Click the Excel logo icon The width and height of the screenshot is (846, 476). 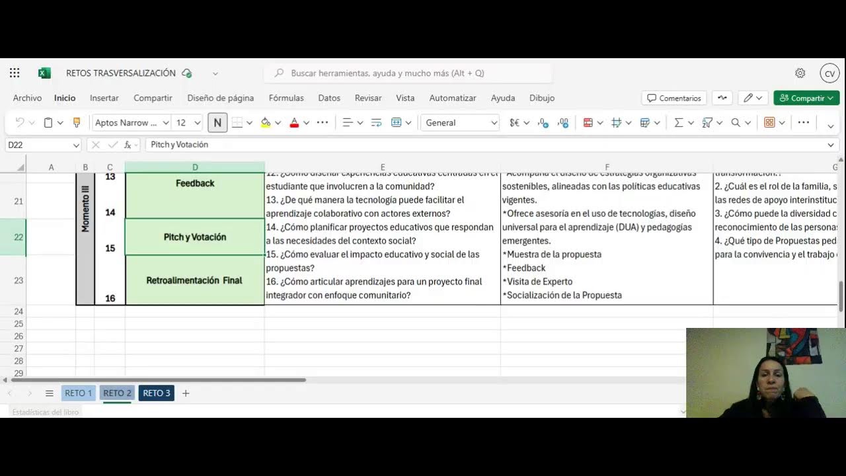coord(44,73)
